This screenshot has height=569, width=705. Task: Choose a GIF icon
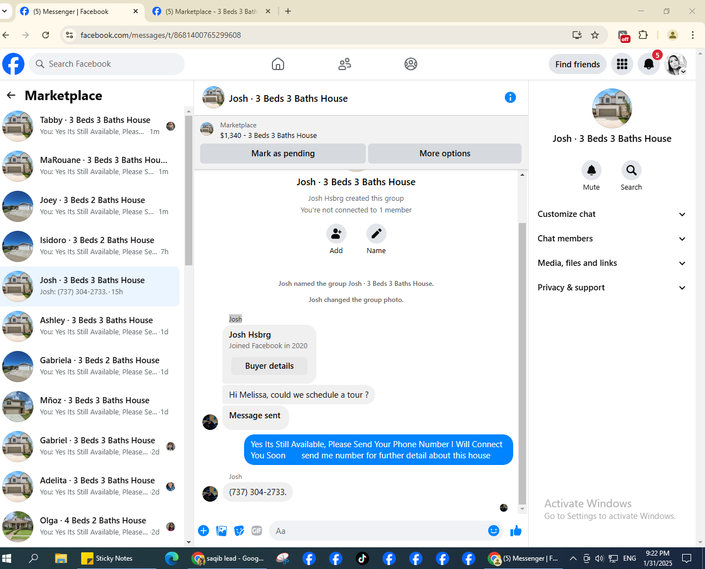[x=256, y=531]
